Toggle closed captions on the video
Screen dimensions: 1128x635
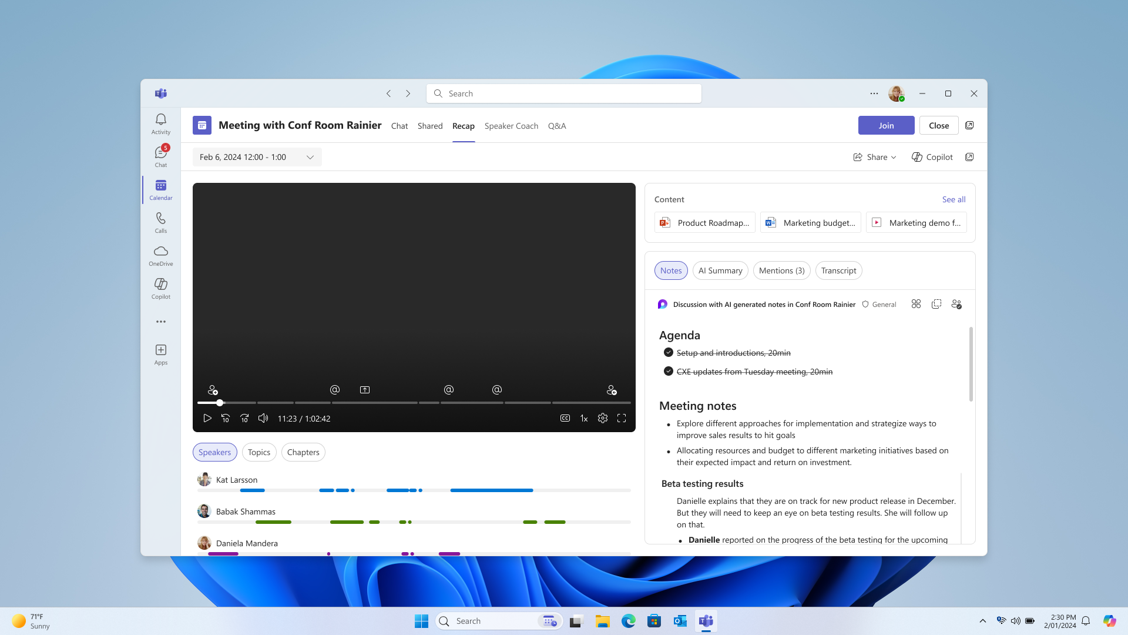(x=565, y=418)
